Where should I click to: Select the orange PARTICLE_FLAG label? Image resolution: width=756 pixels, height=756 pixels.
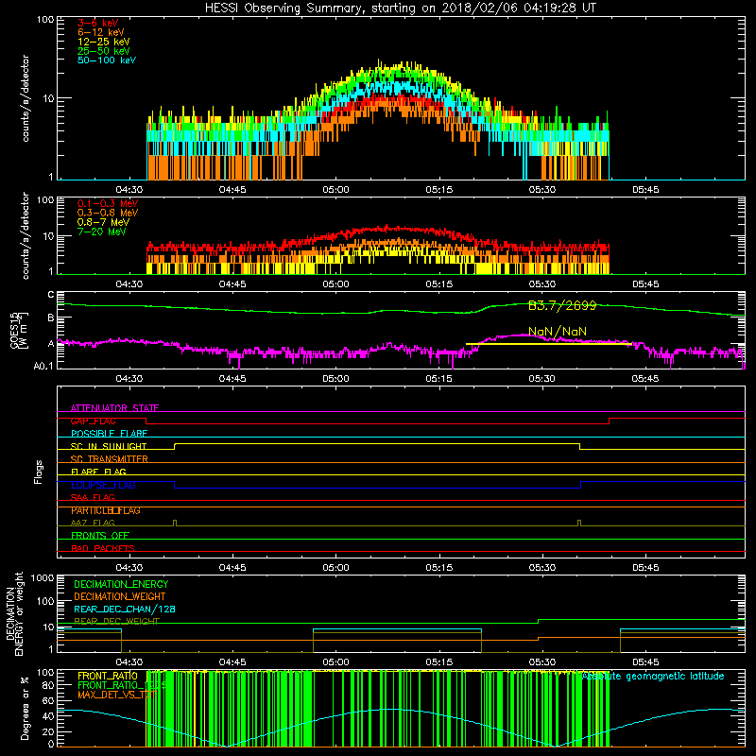106,510
